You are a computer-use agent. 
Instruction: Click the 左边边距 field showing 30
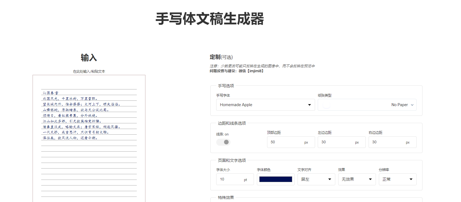point(341,142)
